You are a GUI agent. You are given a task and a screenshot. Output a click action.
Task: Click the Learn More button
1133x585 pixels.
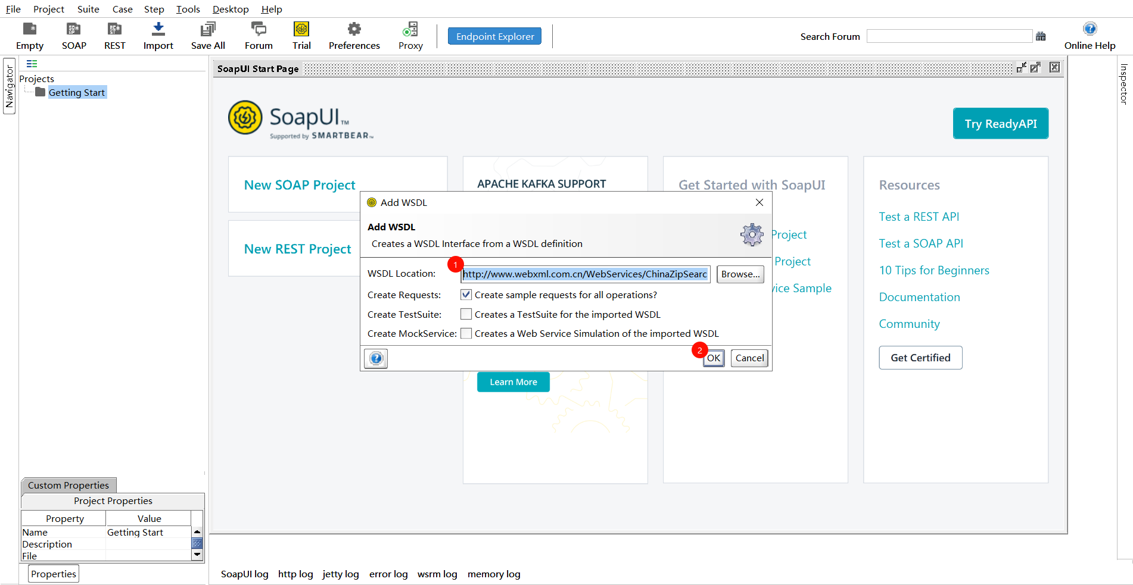[x=513, y=382]
